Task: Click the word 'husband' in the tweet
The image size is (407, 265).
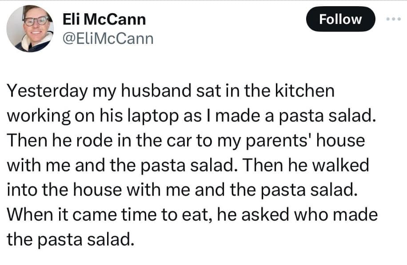Action: (154, 91)
